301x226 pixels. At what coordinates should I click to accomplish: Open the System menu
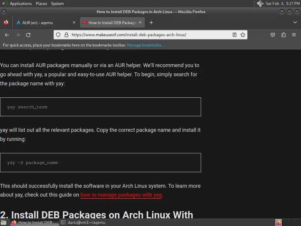(x=57, y=4)
